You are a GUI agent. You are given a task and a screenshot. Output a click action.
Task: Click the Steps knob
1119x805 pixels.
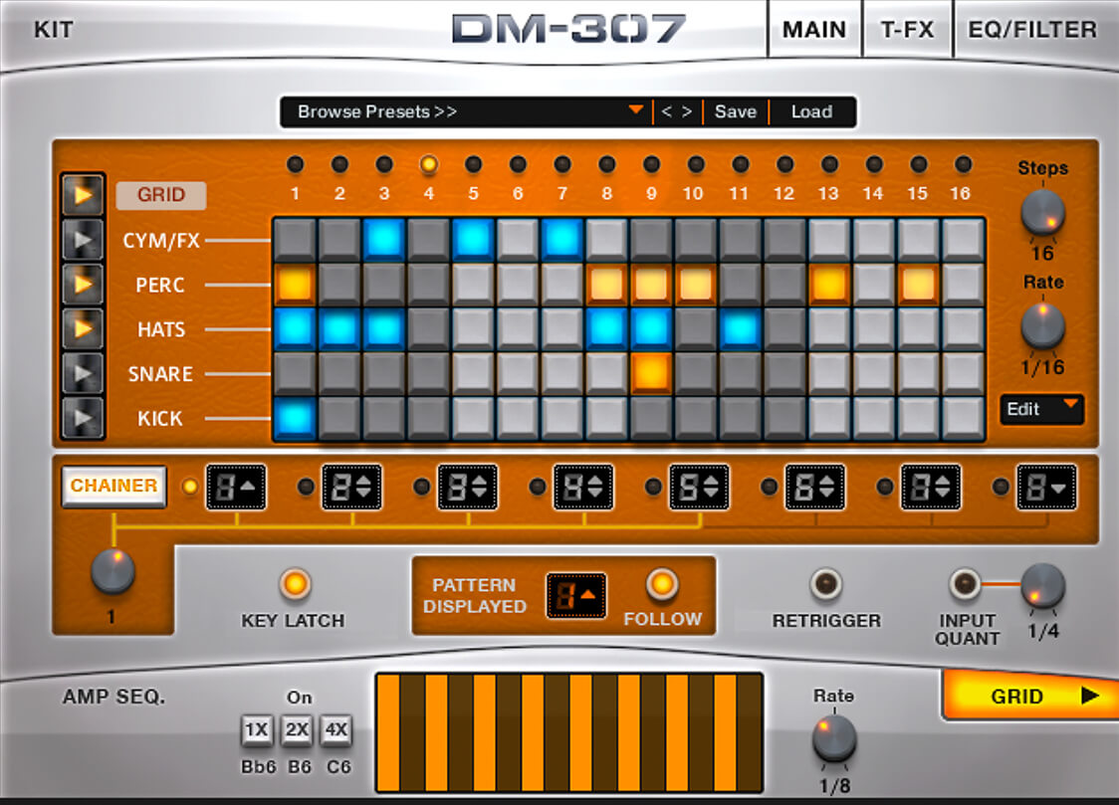[1042, 212]
